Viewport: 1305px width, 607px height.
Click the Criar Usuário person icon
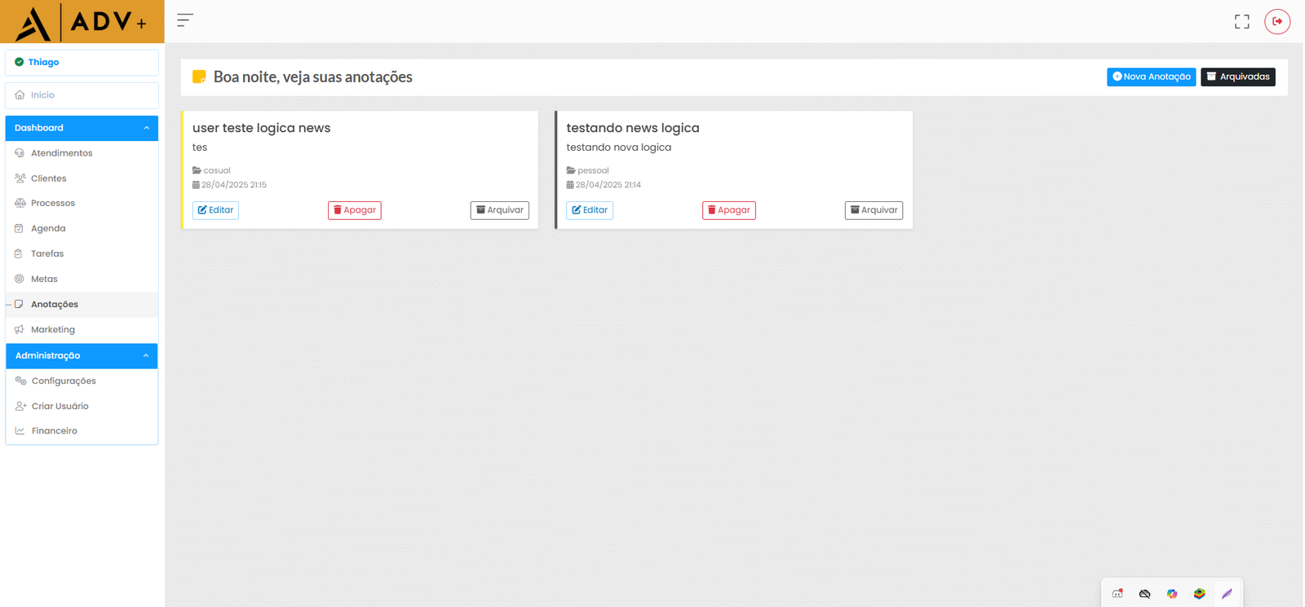20,407
